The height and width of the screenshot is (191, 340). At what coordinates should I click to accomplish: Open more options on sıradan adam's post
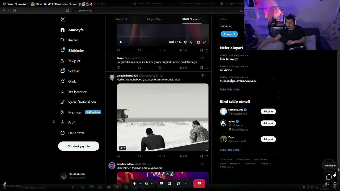[x=207, y=164]
